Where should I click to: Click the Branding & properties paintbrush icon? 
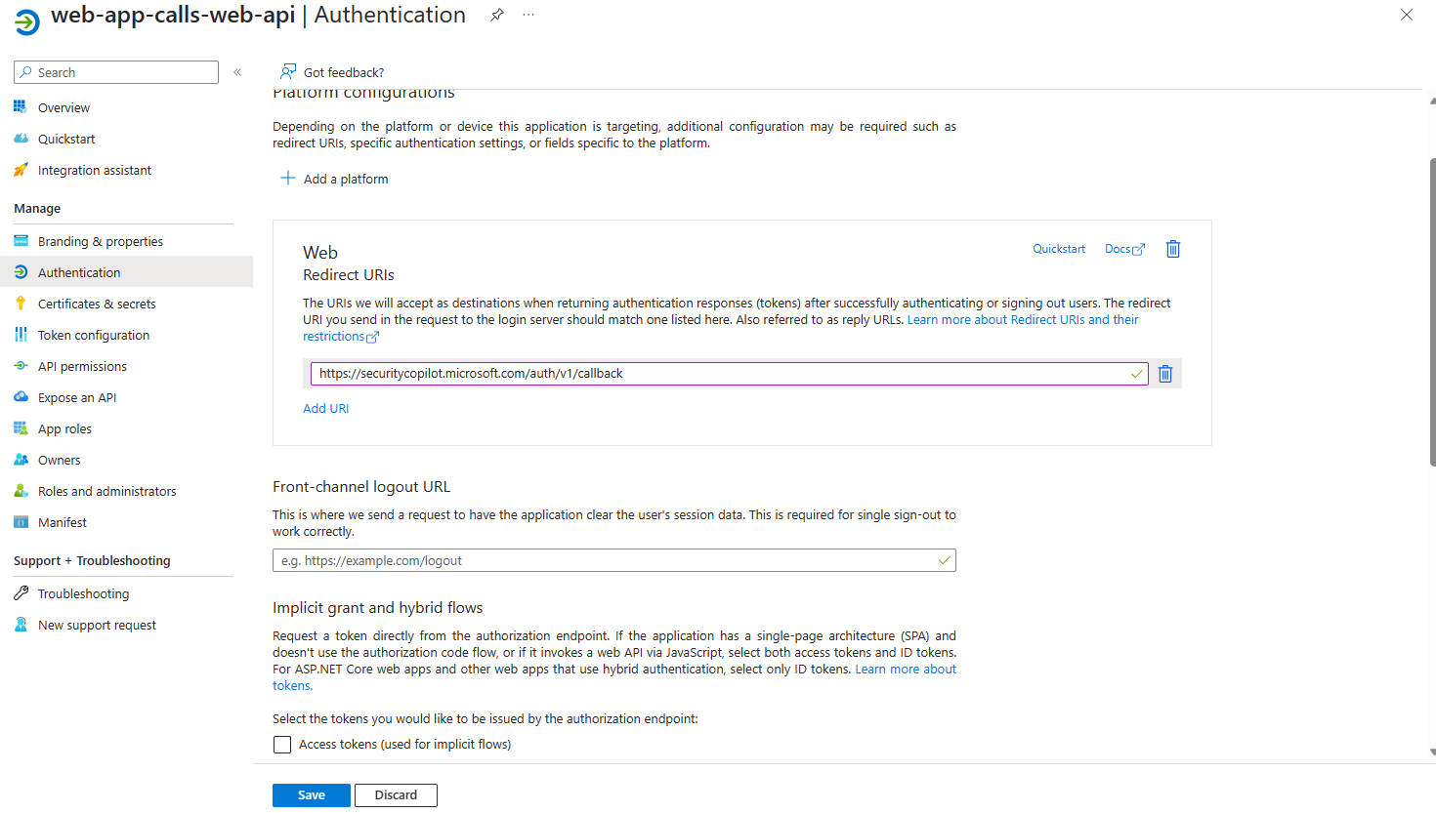click(x=21, y=241)
